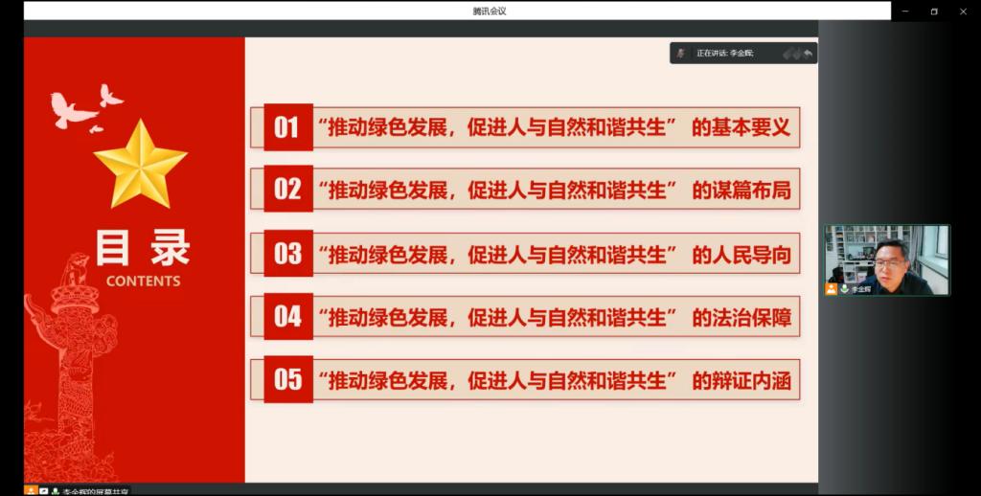This screenshot has width=981, height=496.
Task: Click the avatar icon in speaking indicator bar
Action: 681,54
